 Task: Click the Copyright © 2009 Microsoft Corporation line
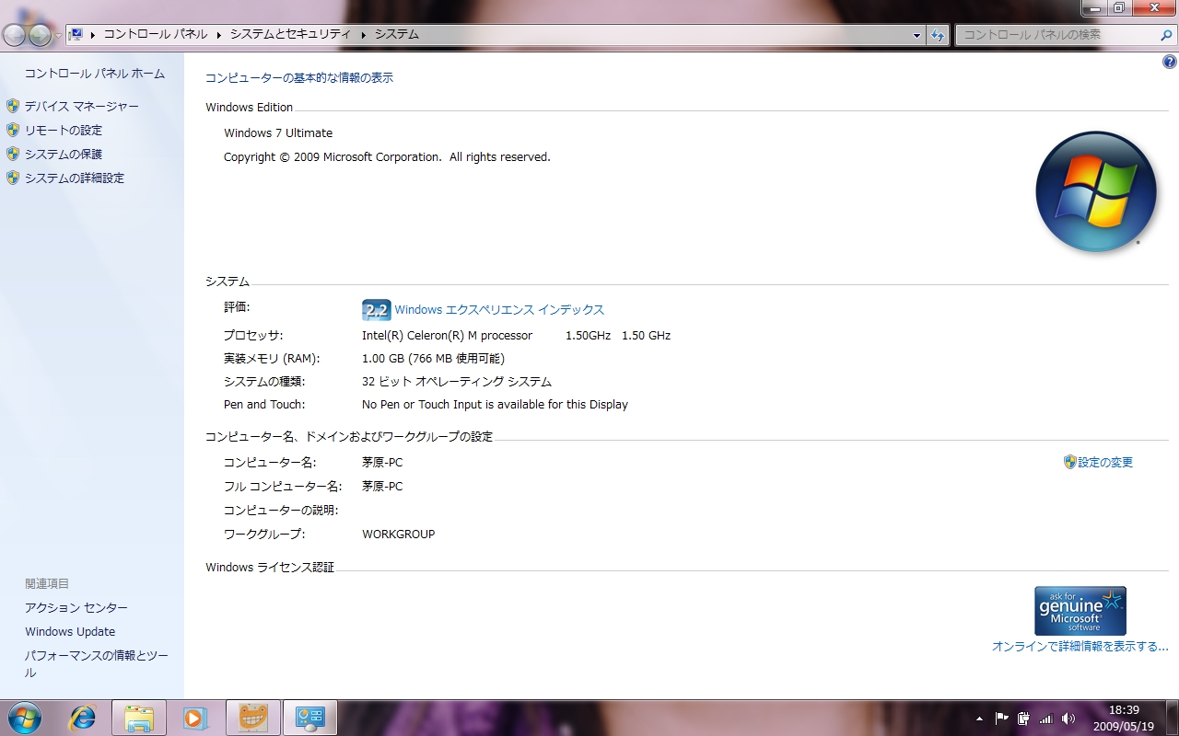(387, 157)
